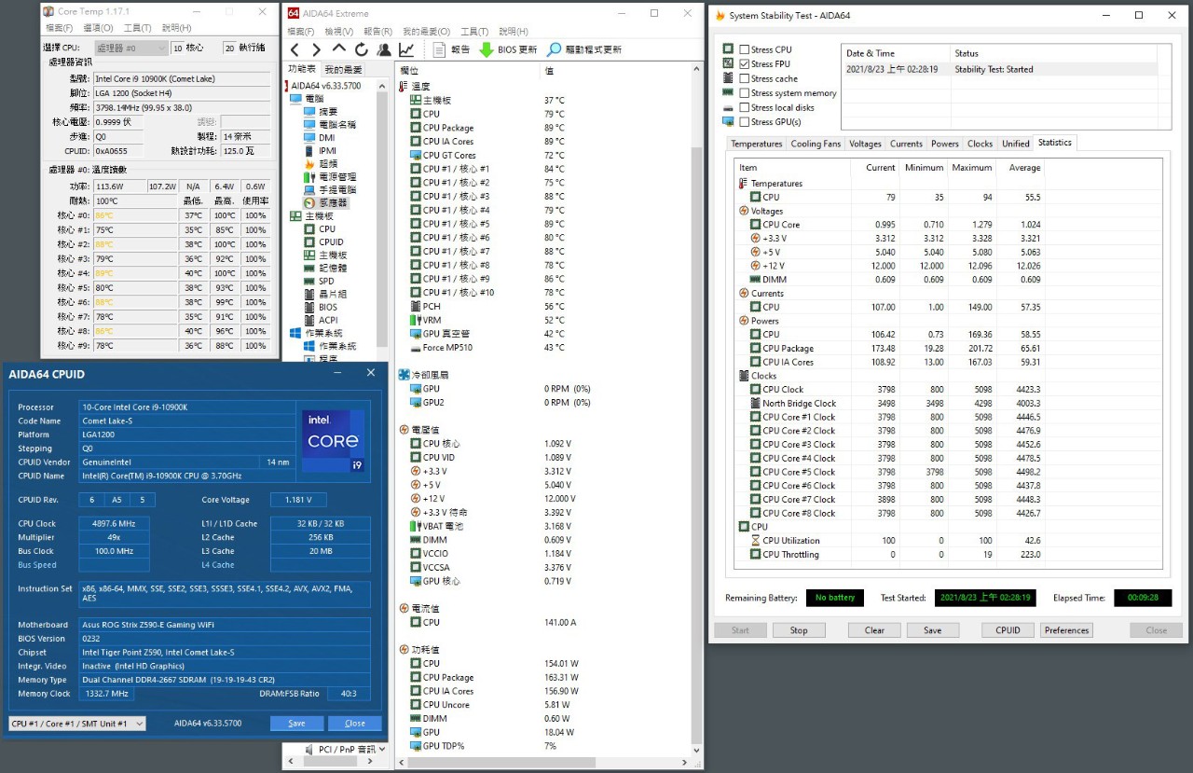Switch to Unified tab
This screenshot has height=773, width=1193.
(1015, 144)
